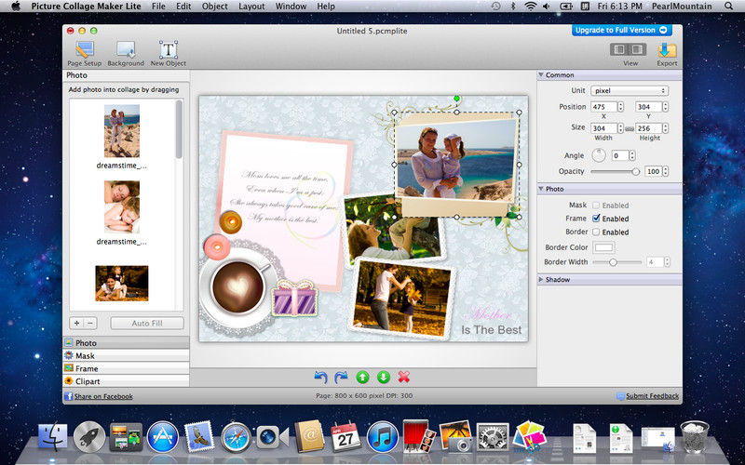Click the Background toolbar icon
This screenshot has width=745, height=465.
pyautogui.click(x=125, y=50)
